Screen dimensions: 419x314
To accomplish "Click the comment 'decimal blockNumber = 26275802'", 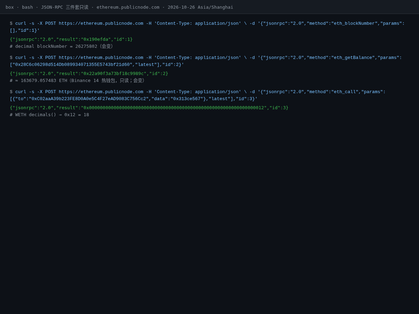I will click(61, 46).
